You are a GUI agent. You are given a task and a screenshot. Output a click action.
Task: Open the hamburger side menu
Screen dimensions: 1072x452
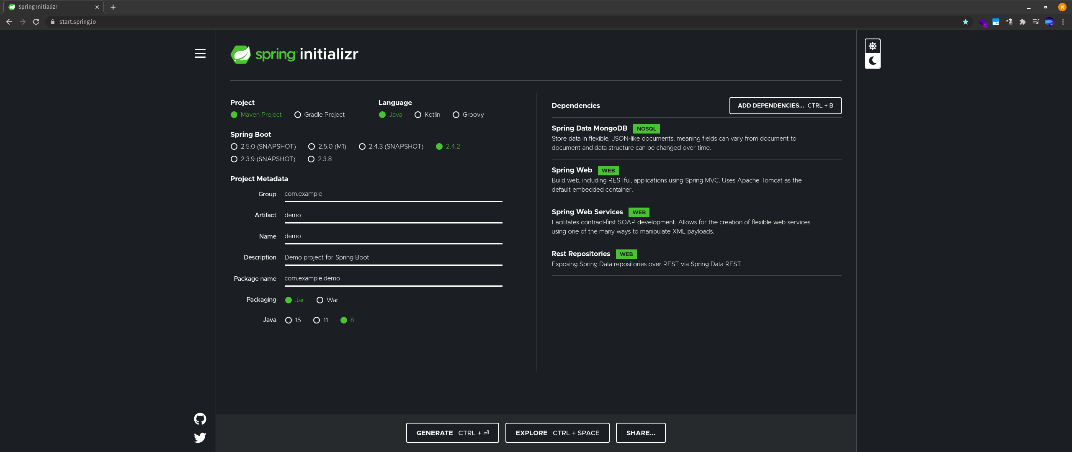200,54
